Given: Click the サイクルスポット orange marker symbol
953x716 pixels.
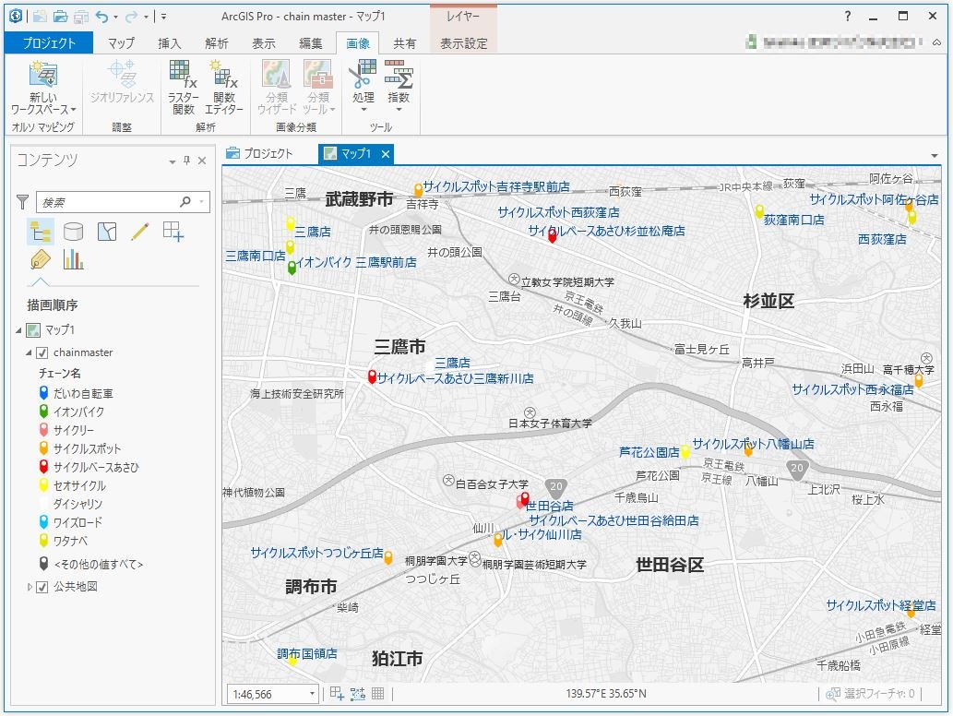Looking at the screenshot, I should point(43,448).
